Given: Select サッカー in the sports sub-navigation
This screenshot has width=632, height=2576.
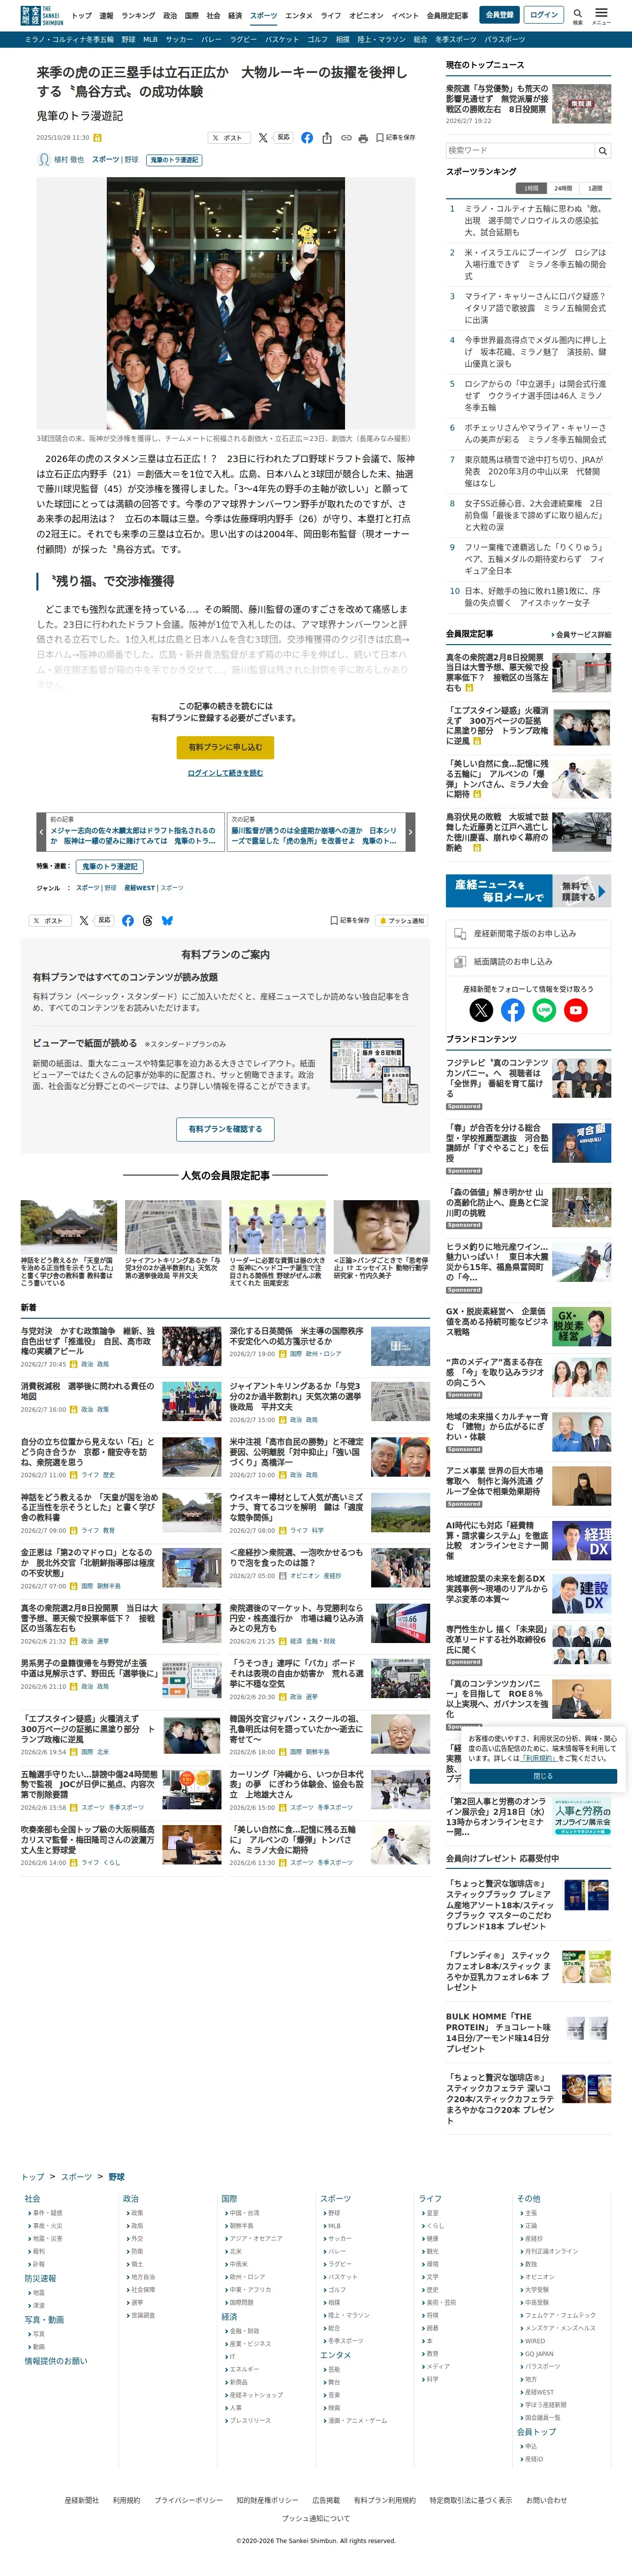Looking at the screenshot, I should coord(179,39).
